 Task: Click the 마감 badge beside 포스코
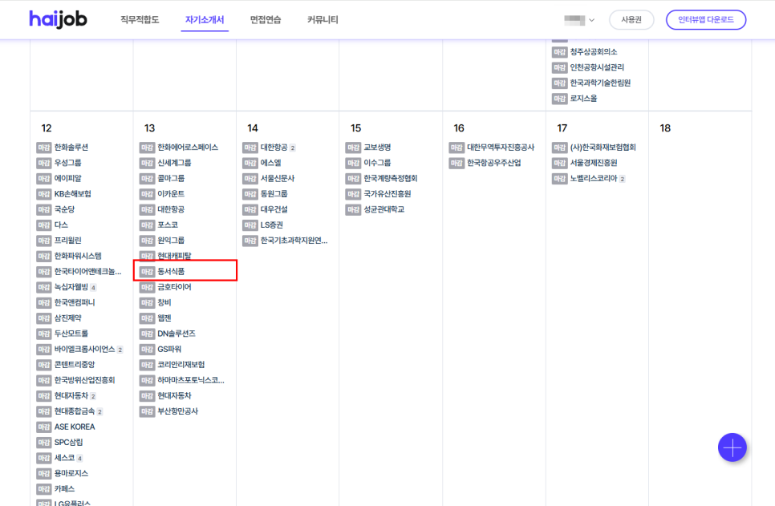[147, 225]
